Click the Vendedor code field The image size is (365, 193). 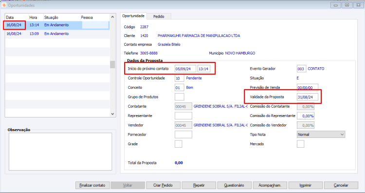pyautogui.click(x=183, y=125)
